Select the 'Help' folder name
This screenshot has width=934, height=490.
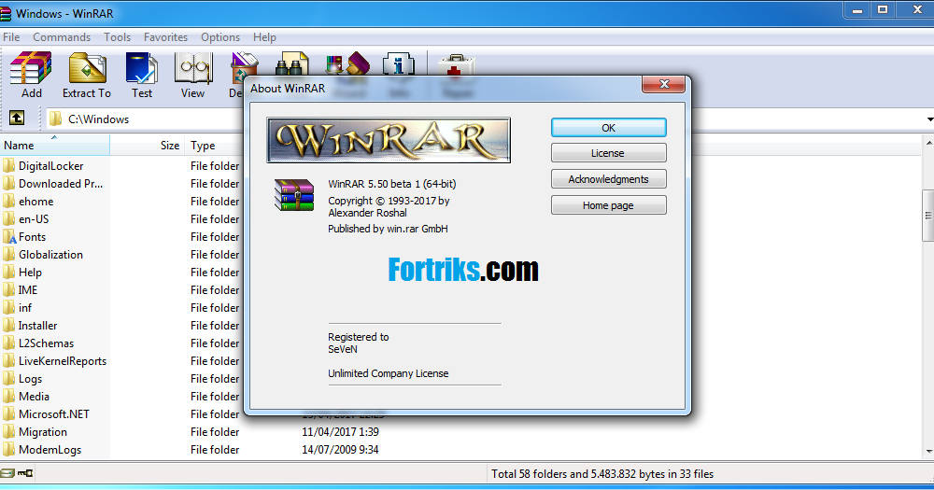[x=30, y=273]
